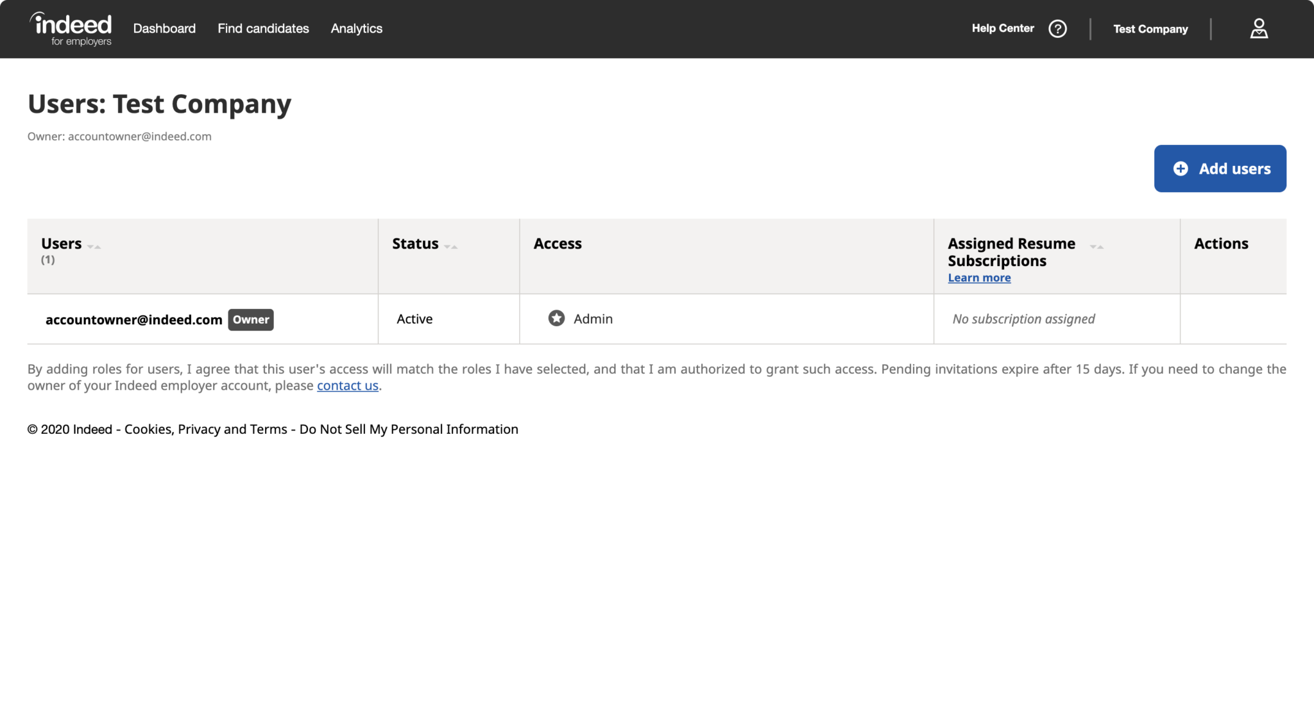Image resolution: width=1314 pixels, height=719 pixels.
Task: Open the Find candidates section
Action: coord(263,28)
